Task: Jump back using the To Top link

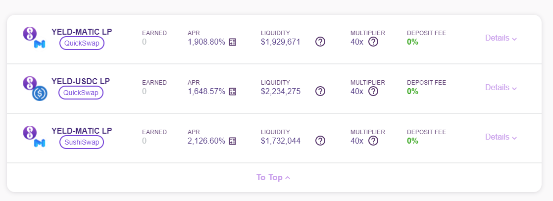Action: [x=273, y=177]
